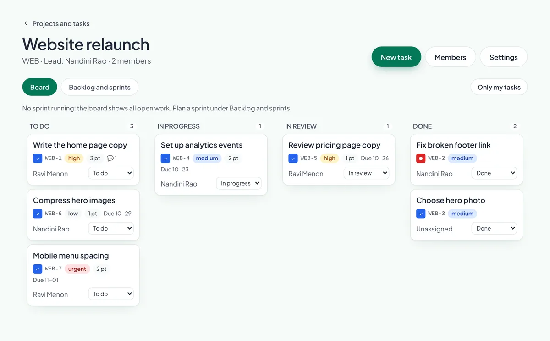Viewport: 550px width, 341px height.
Task: Click the WEB-2 task key
Action: pos(436,158)
